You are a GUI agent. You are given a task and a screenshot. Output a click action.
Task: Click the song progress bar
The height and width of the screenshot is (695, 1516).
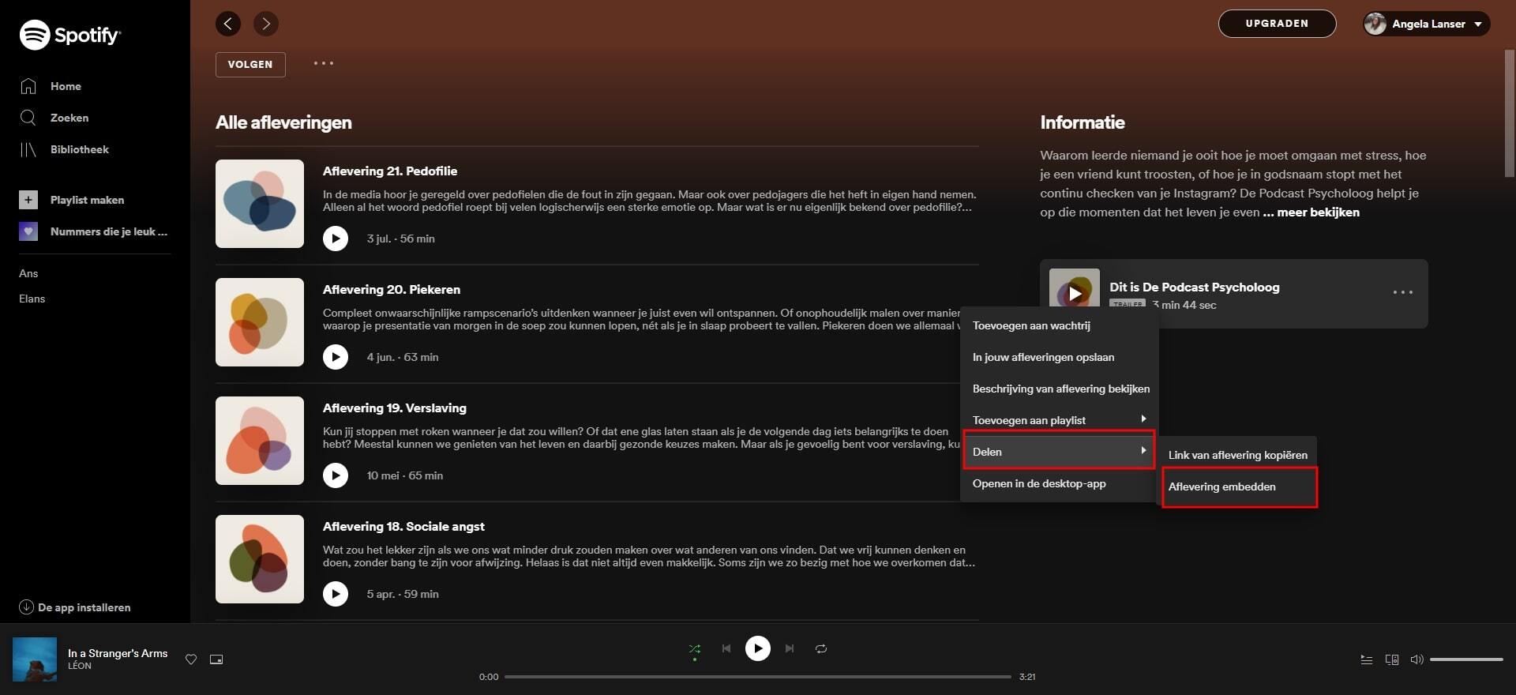tap(758, 677)
